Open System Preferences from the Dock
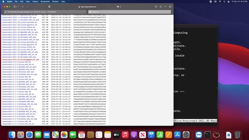249x140 pixels. [x=186, y=135]
